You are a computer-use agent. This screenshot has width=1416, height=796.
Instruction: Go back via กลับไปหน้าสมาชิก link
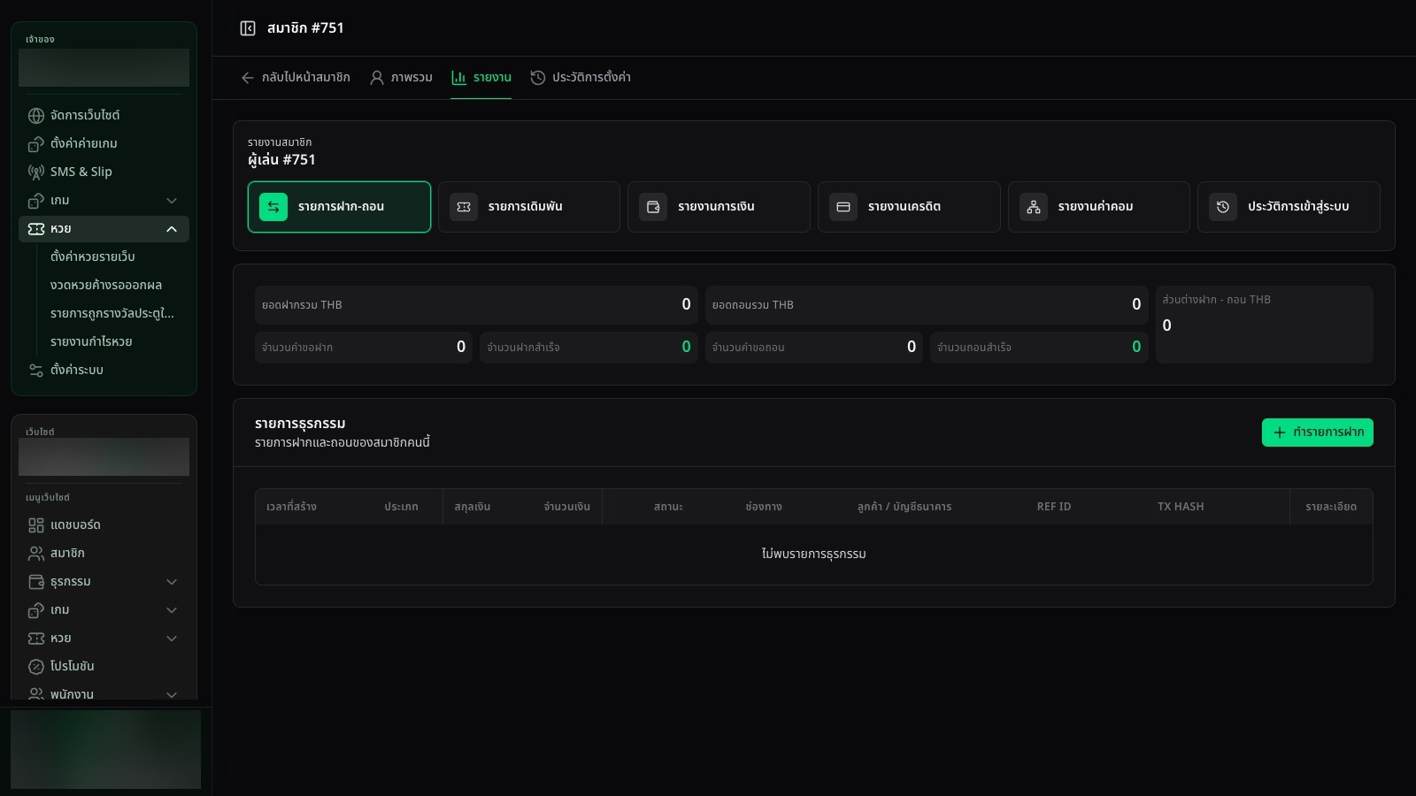(296, 78)
